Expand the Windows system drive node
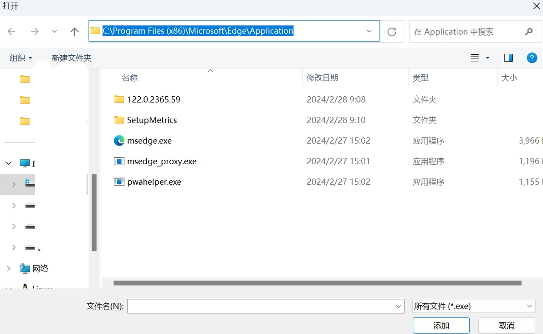The image size is (543, 334). 14,184
